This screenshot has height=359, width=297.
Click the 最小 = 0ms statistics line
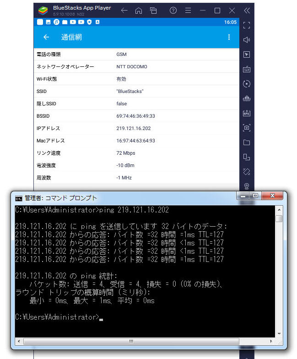tap(92, 300)
